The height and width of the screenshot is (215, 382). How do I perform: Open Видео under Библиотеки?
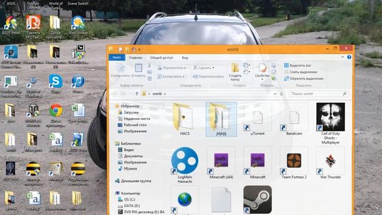point(126,150)
